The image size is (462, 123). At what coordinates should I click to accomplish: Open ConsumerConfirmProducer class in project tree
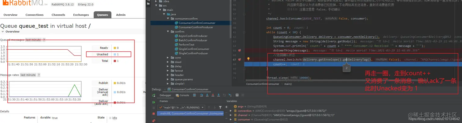coord(193,27)
